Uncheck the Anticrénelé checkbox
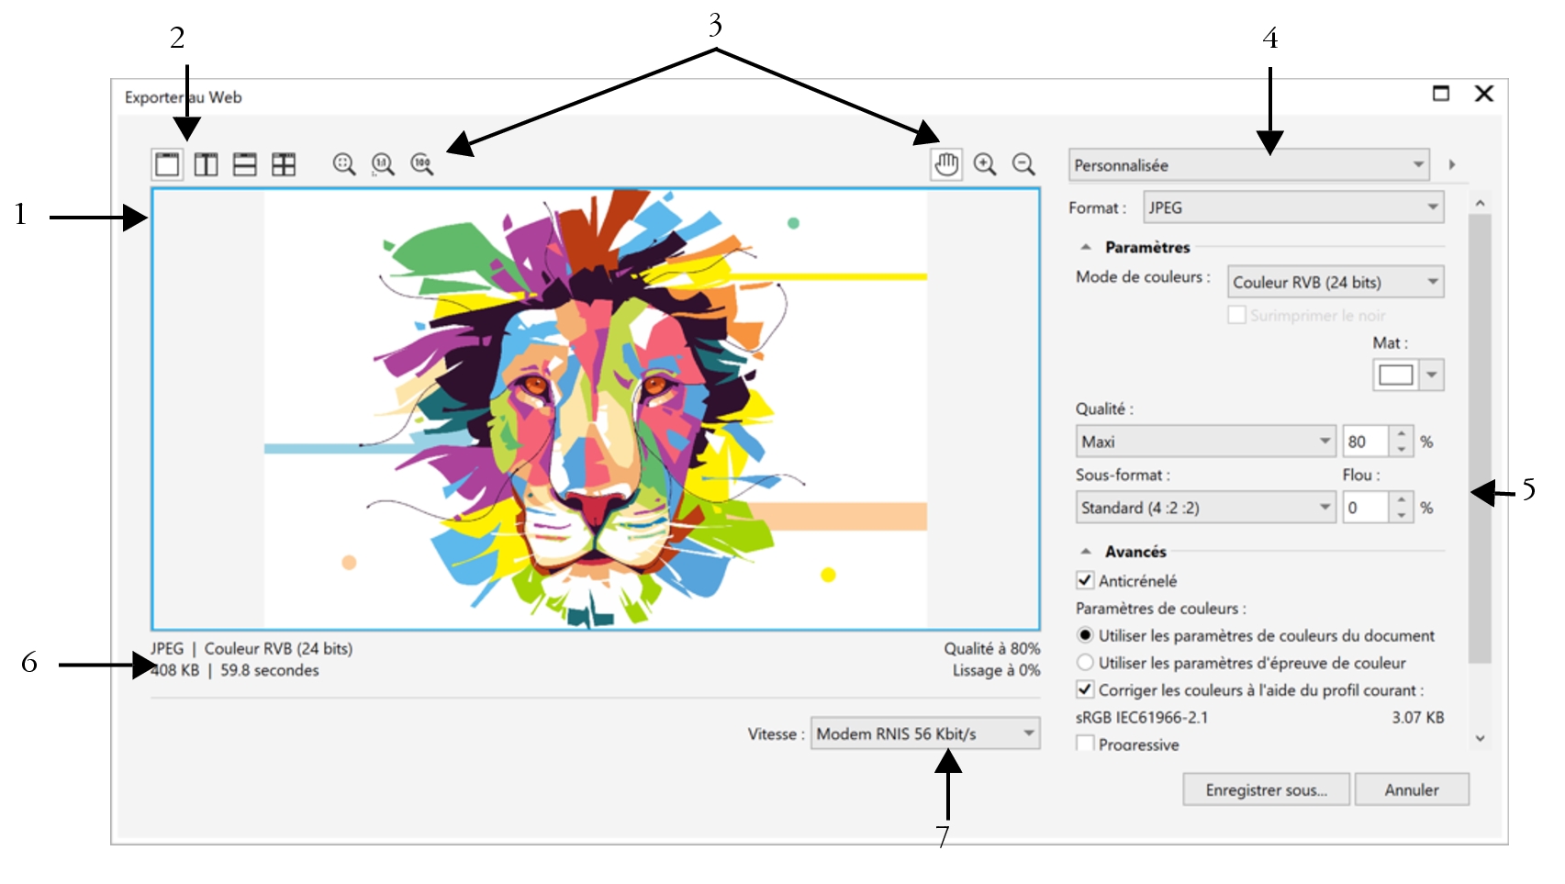The width and height of the screenshot is (1565, 884). point(1085,580)
